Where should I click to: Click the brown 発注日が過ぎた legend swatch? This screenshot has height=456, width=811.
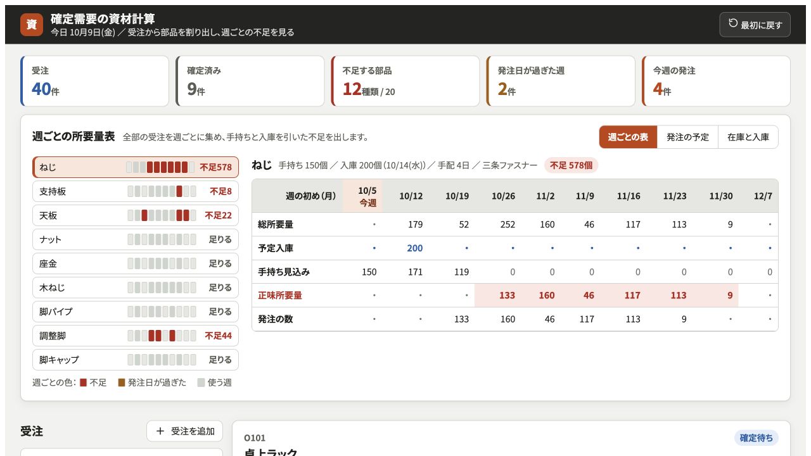pos(122,383)
